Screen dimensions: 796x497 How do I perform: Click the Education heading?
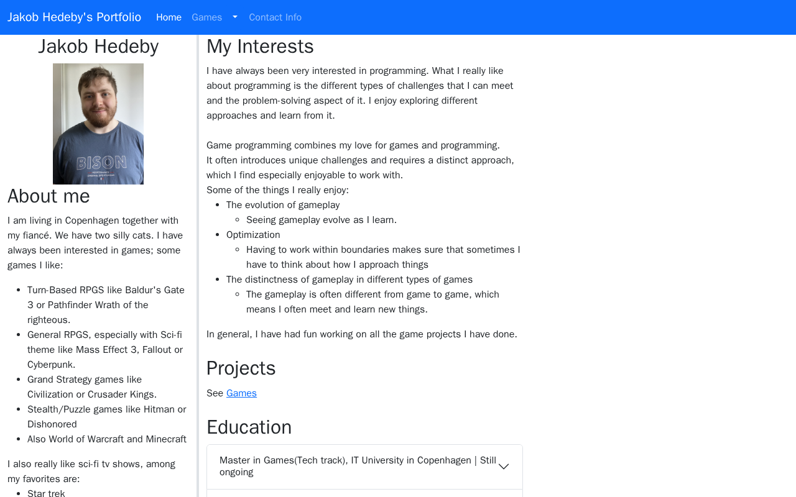coord(249,427)
